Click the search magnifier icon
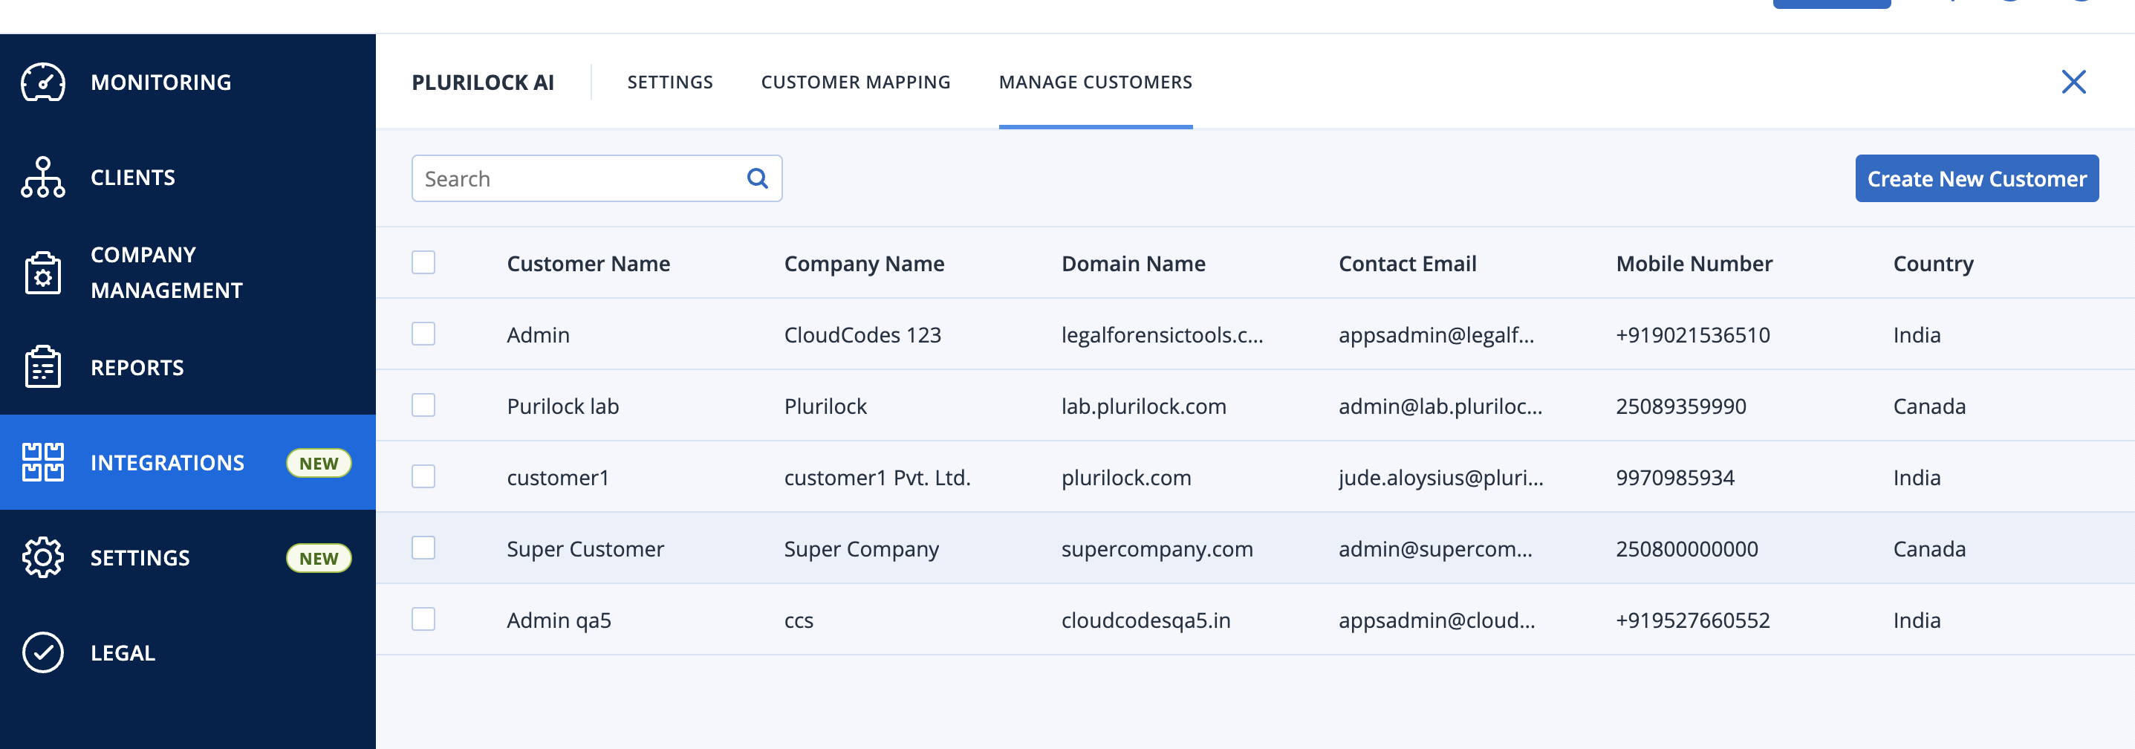Screen dimensions: 2135x749 (758, 178)
